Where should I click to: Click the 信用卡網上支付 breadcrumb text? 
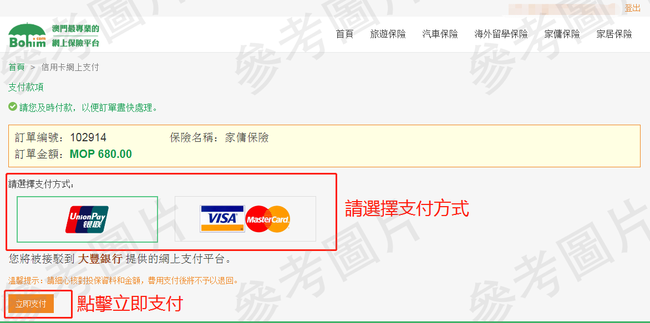pyautogui.click(x=70, y=67)
